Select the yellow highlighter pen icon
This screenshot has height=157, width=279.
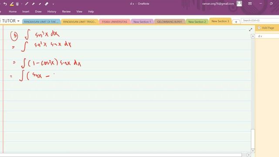click(12, 4)
